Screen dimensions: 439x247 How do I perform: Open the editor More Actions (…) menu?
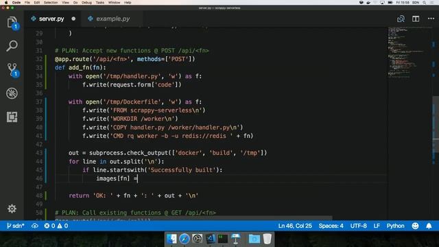click(431, 19)
